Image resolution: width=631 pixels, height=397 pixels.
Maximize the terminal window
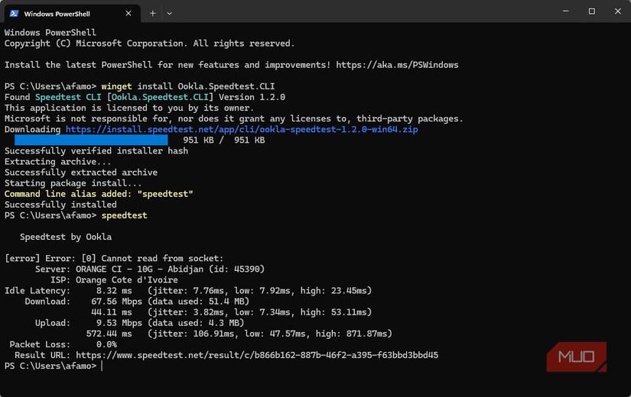pyautogui.click(x=591, y=11)
